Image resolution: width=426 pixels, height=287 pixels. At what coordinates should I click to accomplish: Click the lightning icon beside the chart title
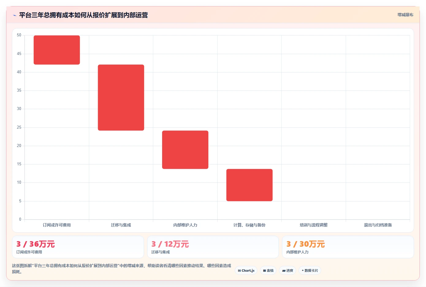(x=14, y=15)
